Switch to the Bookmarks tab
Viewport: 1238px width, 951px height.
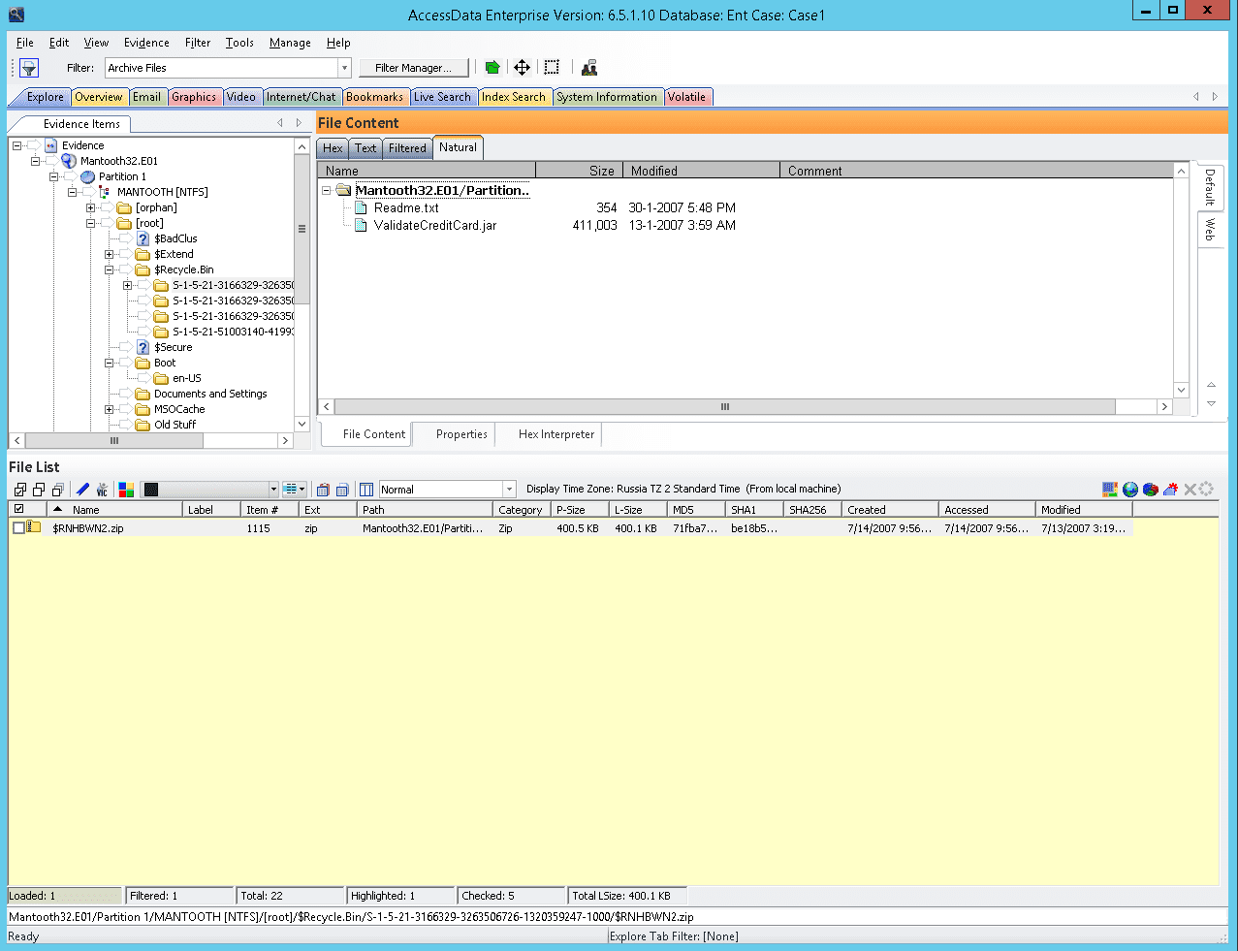tap(374, 97)
